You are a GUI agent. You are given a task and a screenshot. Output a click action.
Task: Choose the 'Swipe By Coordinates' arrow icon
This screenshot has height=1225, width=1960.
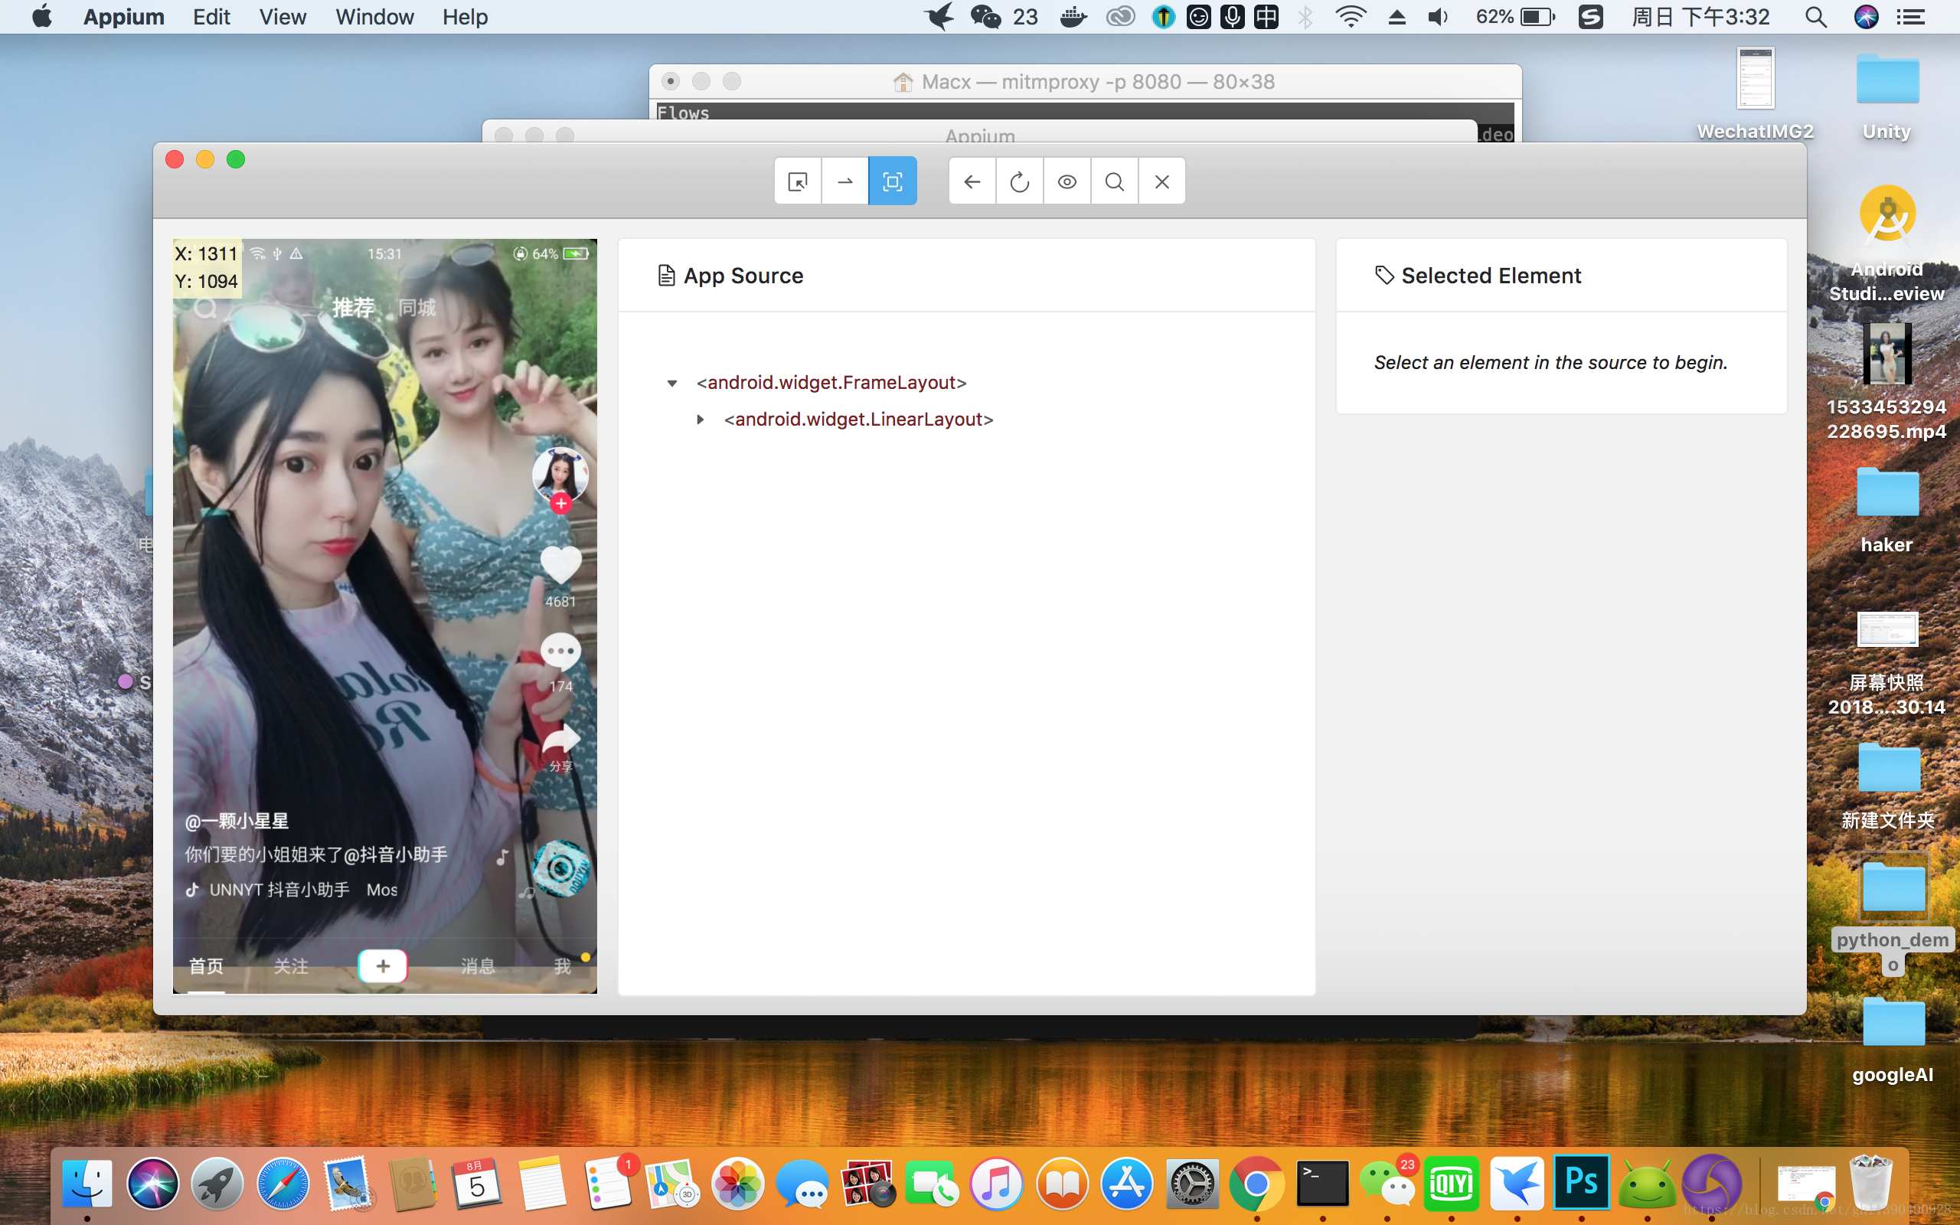pyautogui.click(x=844, y=181)
